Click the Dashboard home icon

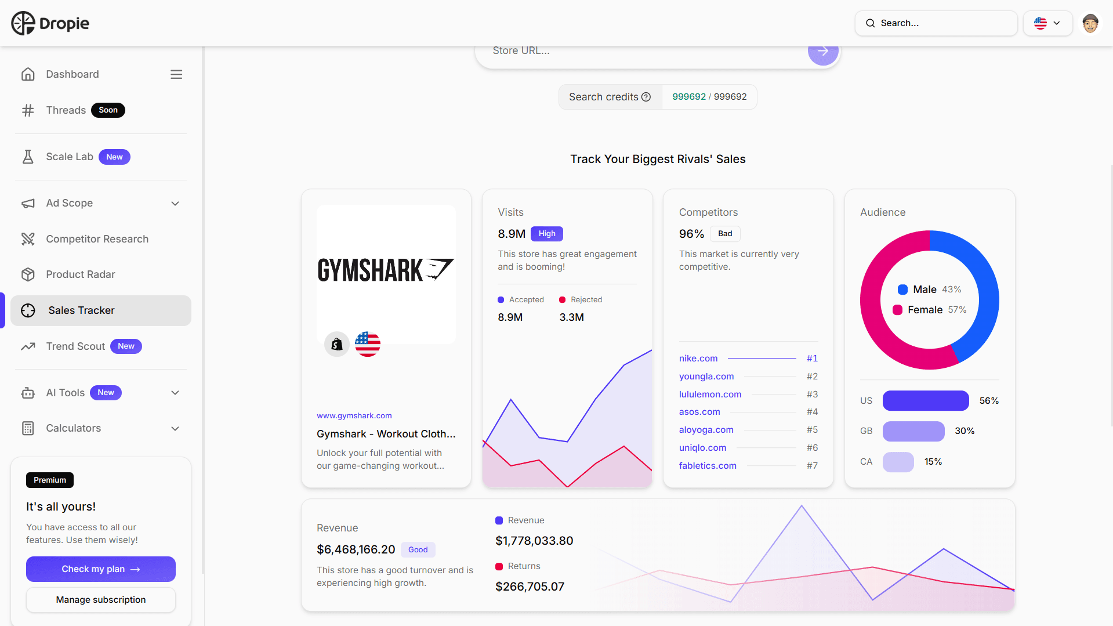(28, 74)
